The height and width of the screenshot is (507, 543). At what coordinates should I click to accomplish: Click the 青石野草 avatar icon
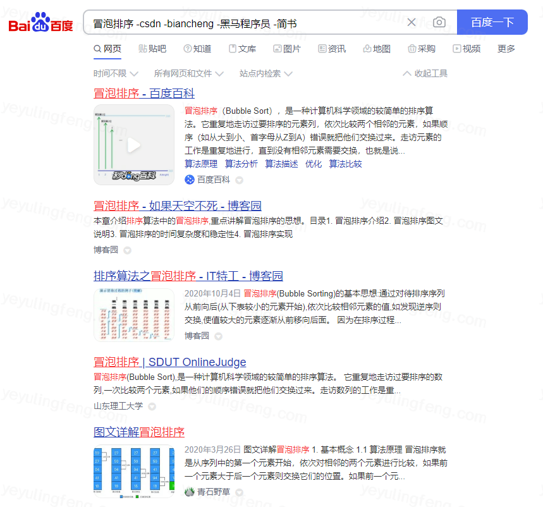click(x=190, y=492)
